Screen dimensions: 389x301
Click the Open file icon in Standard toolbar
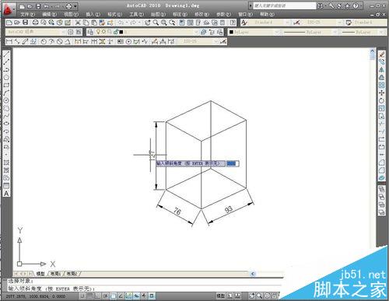[17, 23]
